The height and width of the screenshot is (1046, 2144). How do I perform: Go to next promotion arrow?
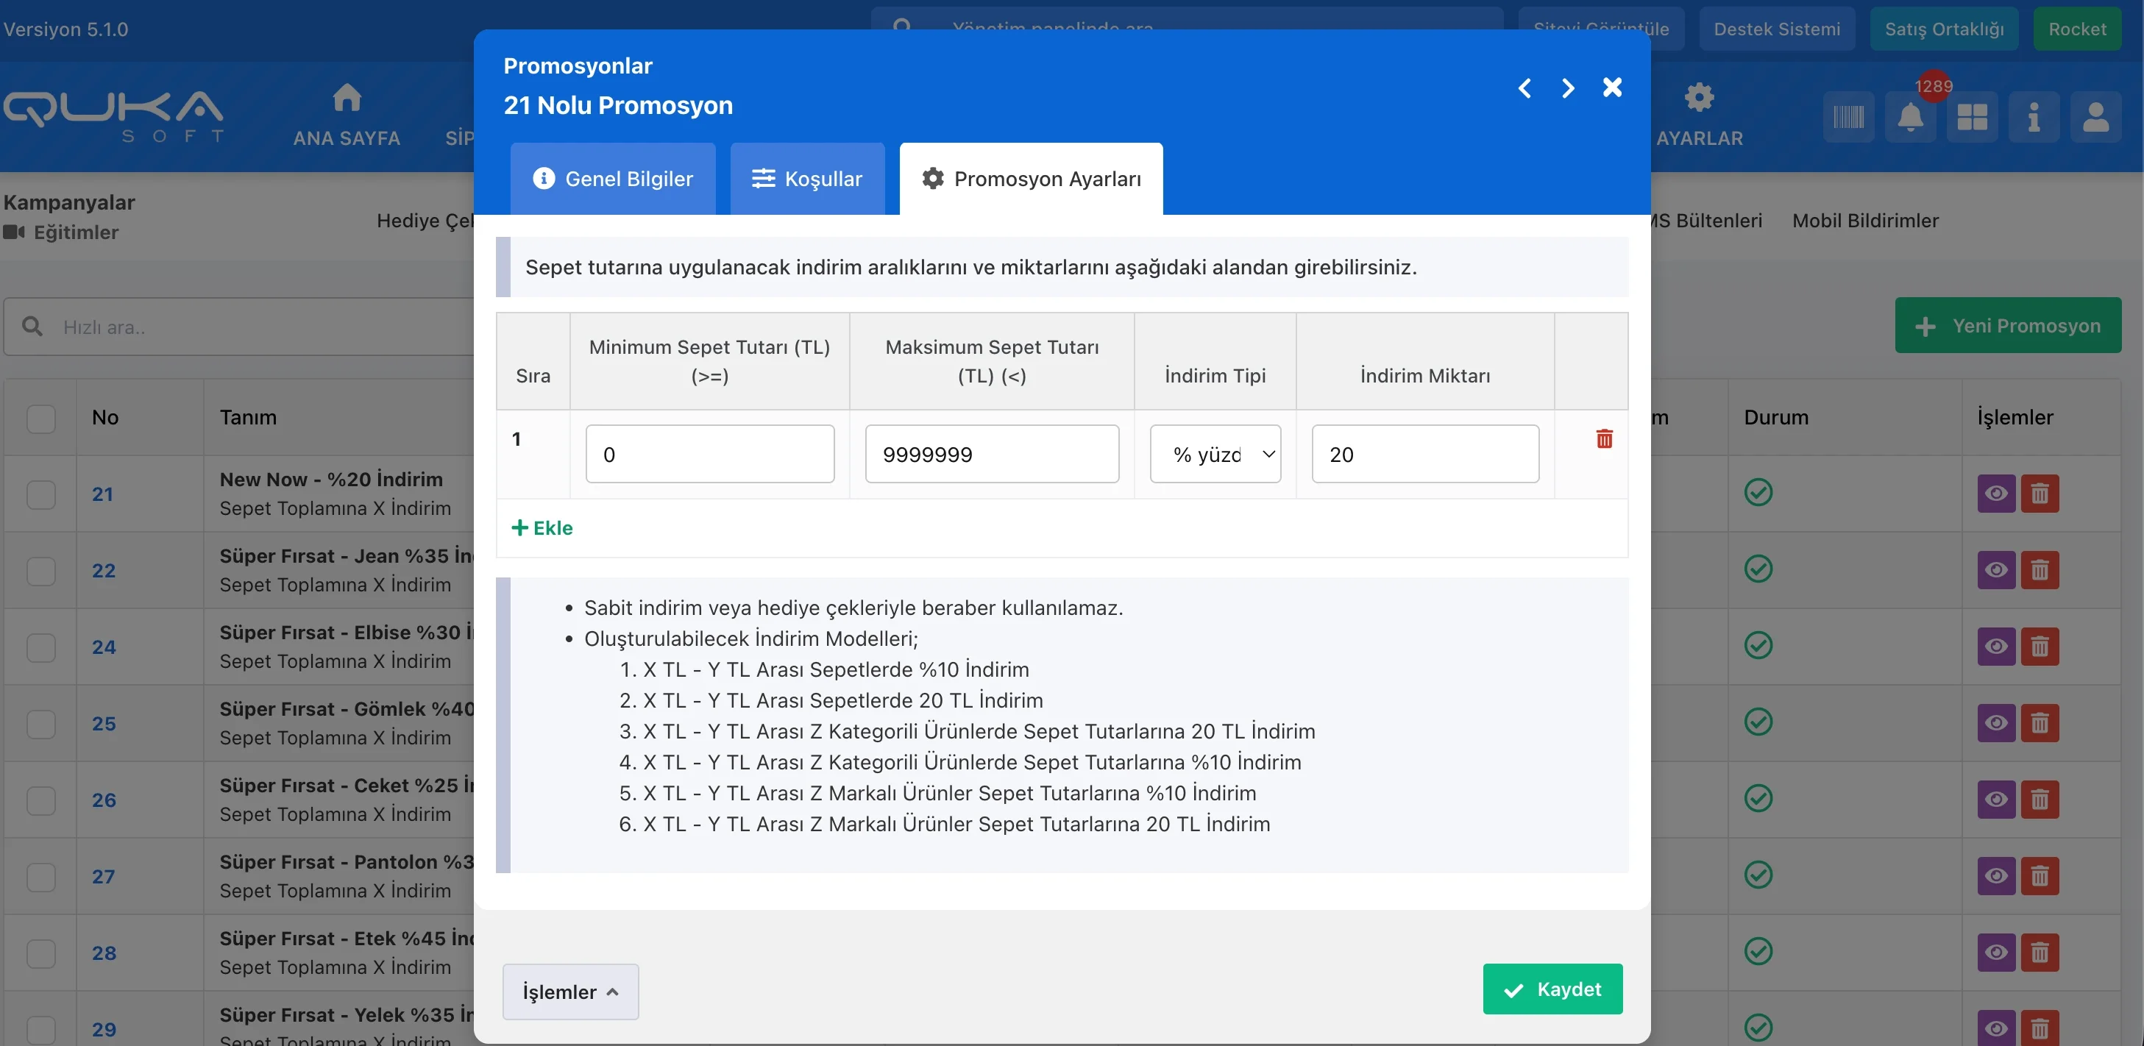(1568, 88)
